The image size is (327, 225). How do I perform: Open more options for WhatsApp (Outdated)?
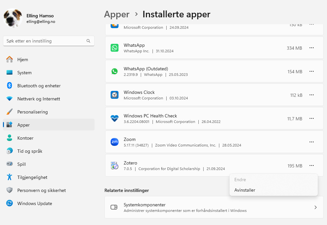coord(312,71)
